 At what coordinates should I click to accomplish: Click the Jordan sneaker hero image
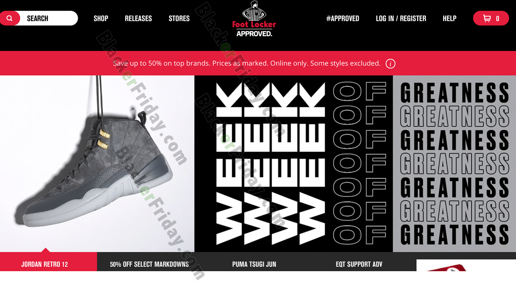tap(97, 164)
